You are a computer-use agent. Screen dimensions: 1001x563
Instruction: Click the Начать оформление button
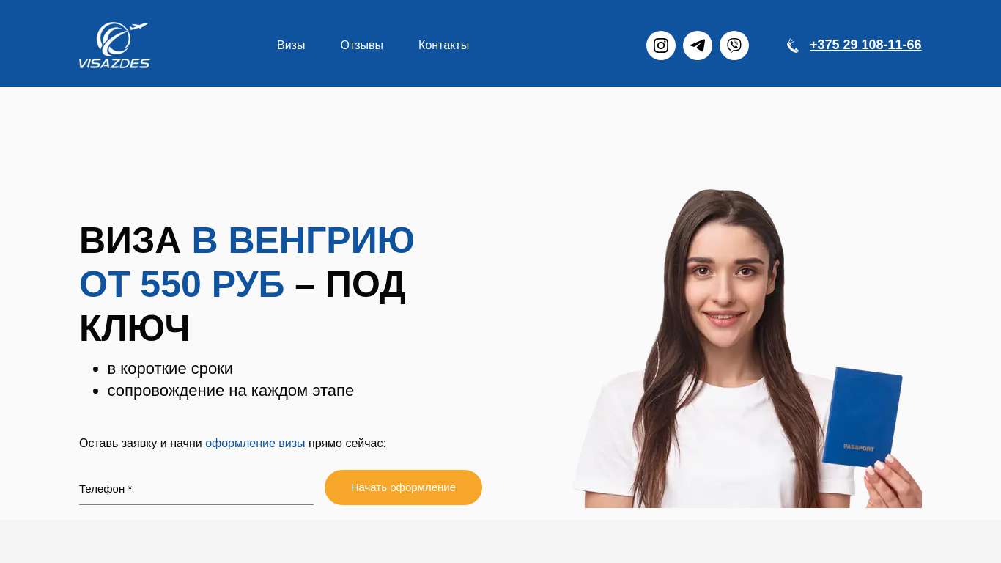(403, 487)
